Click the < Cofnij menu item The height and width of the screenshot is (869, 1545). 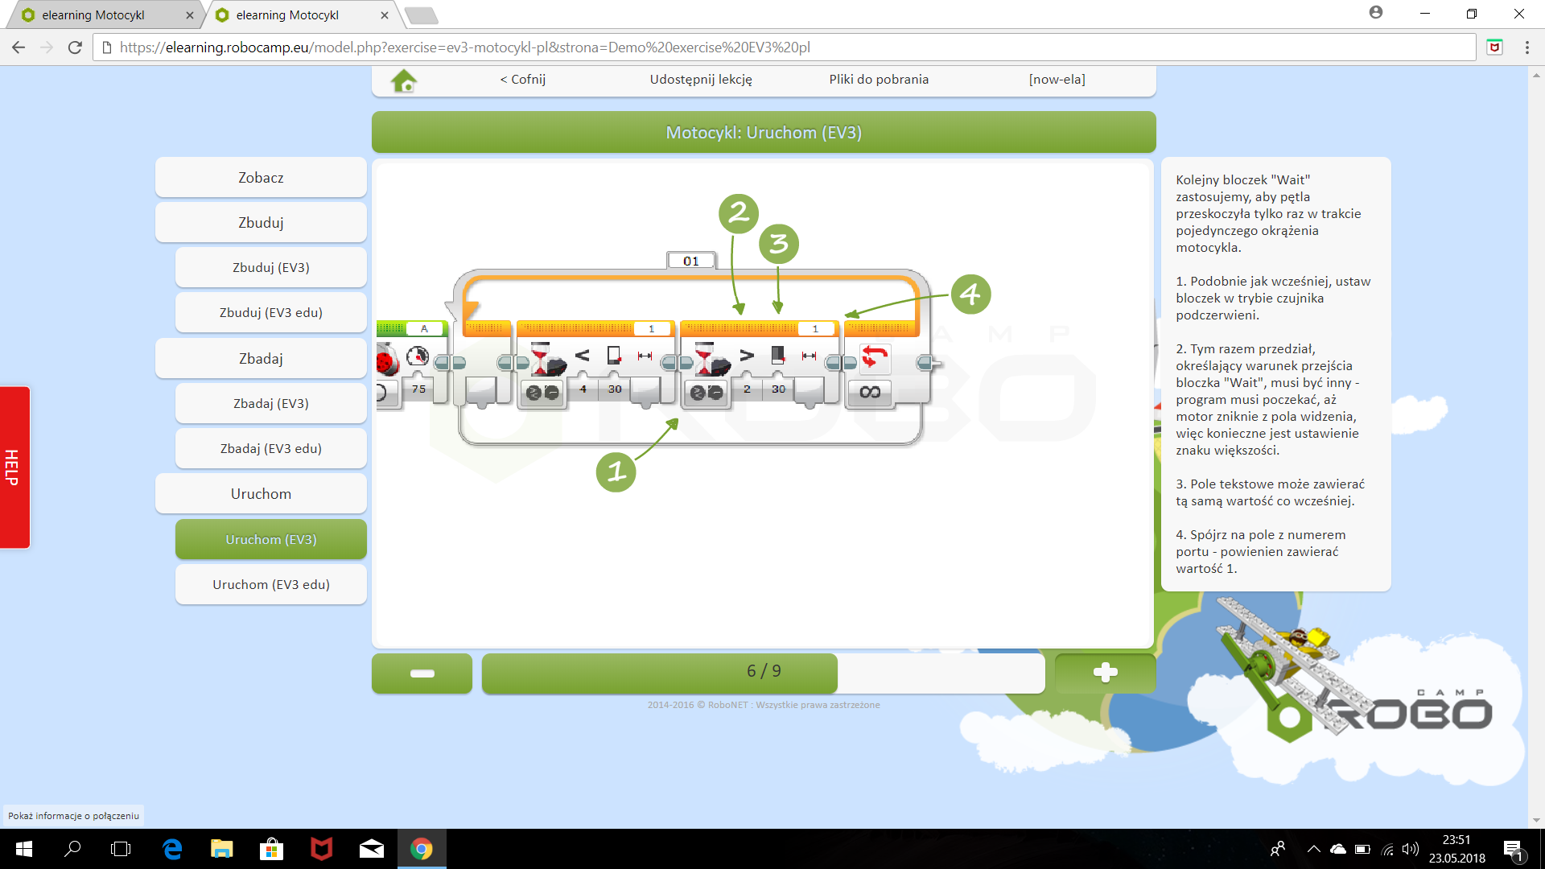pyautogui.click(x=523, y=80)
